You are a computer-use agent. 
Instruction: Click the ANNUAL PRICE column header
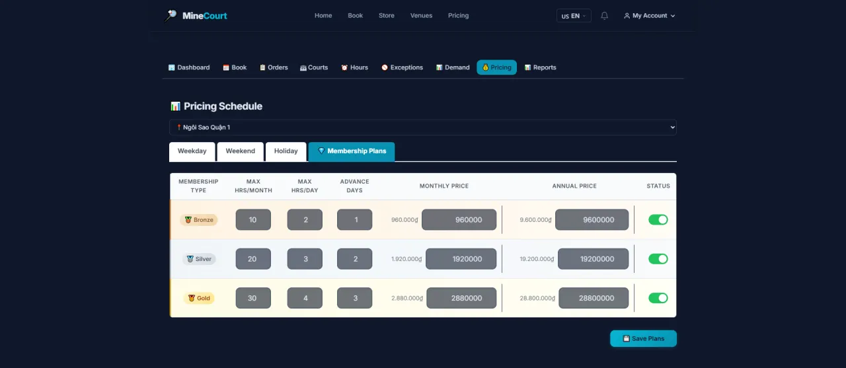pyautogui.click(x=574, y=186)
